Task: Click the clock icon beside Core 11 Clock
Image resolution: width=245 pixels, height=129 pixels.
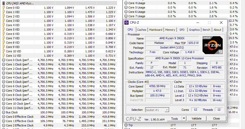Action: (x=3, y=108)
